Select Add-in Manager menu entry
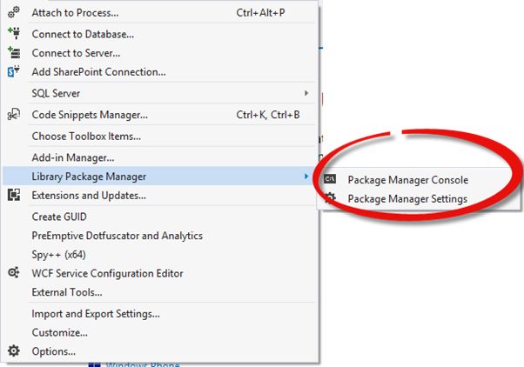This screenshot has height=367, width=524. tap(73, 157)
